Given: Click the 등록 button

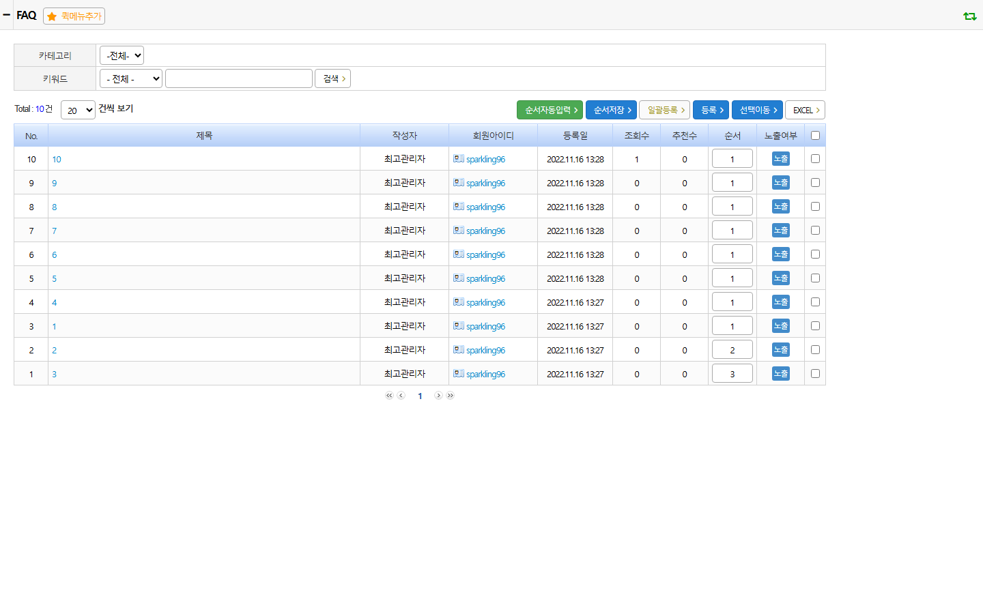Looking at the screenshot, I should [711, 110].
